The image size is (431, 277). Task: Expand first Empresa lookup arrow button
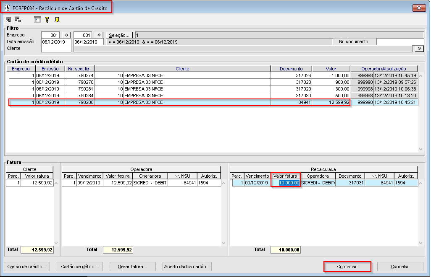66,35
